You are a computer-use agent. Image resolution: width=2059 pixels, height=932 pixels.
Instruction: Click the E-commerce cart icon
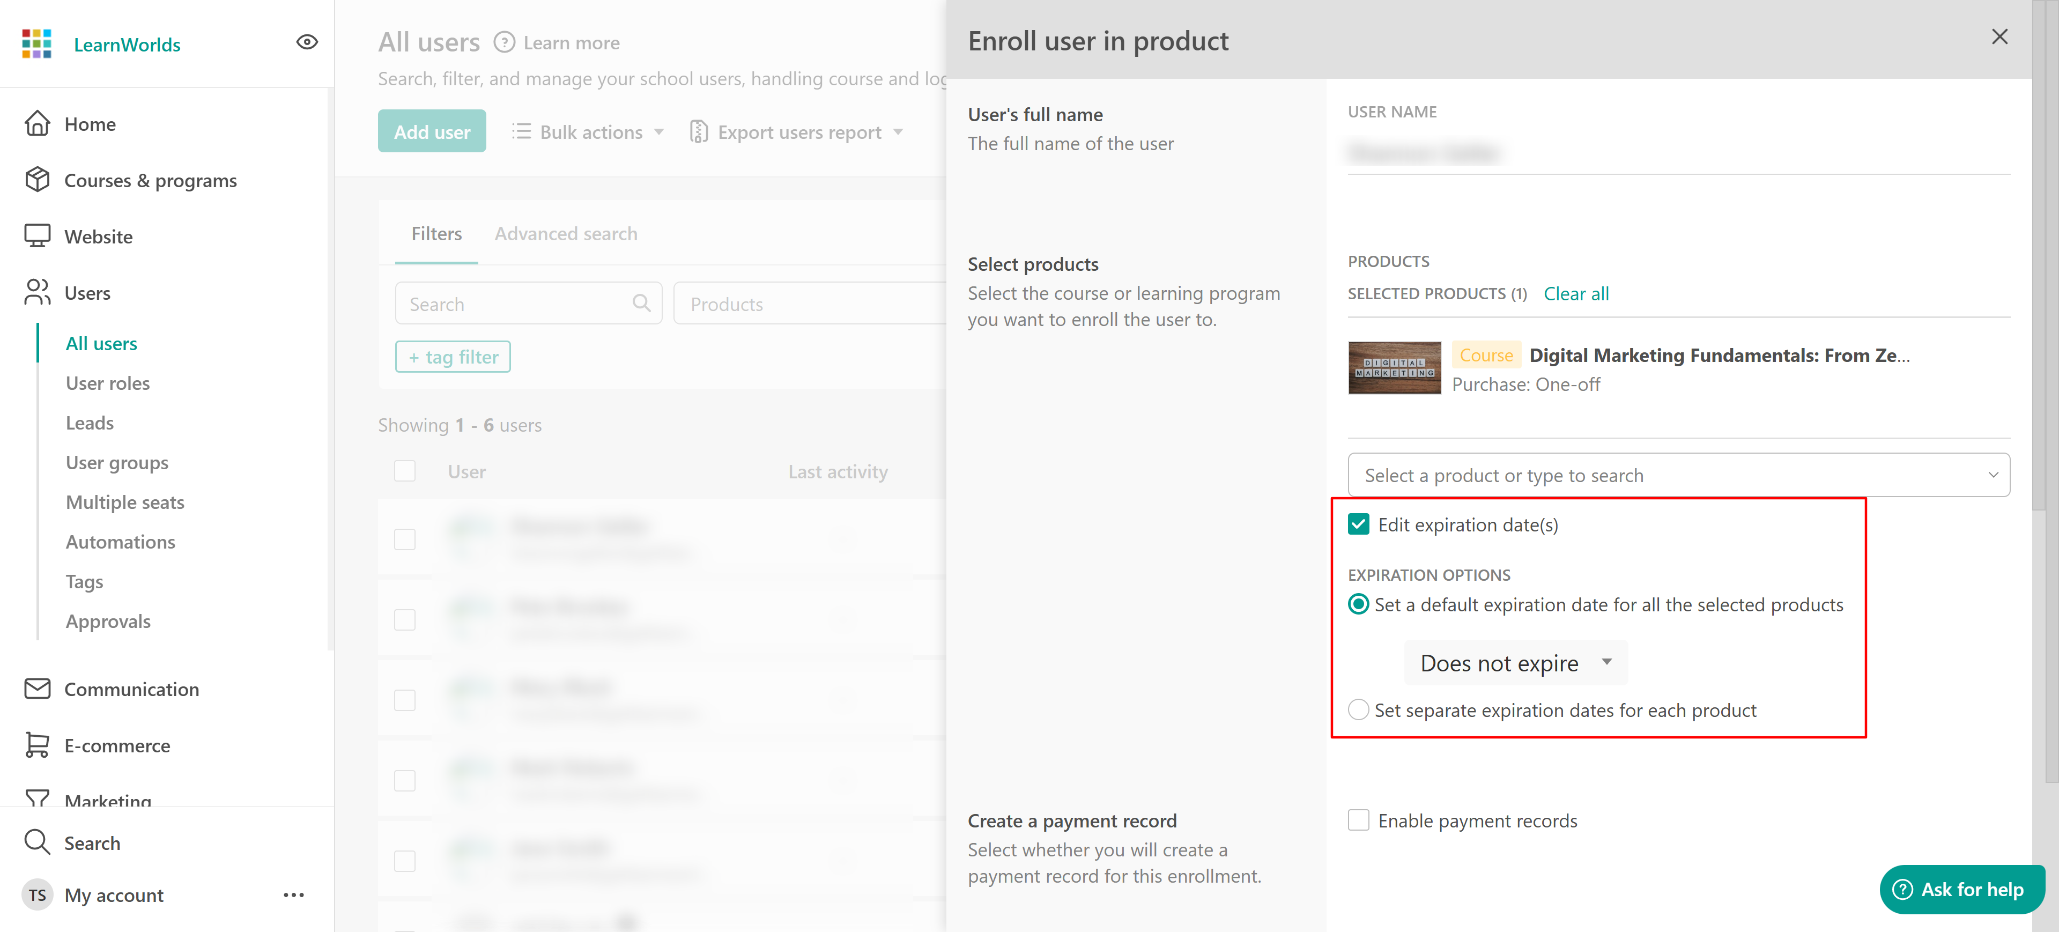[x=37, y=745]
